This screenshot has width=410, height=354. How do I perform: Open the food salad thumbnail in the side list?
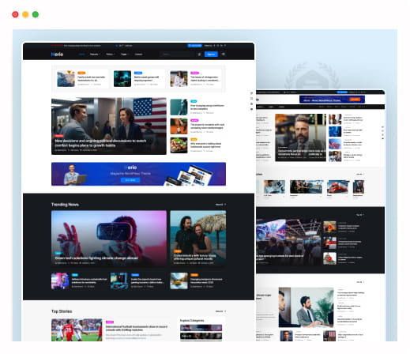click(x=179, y=145)
